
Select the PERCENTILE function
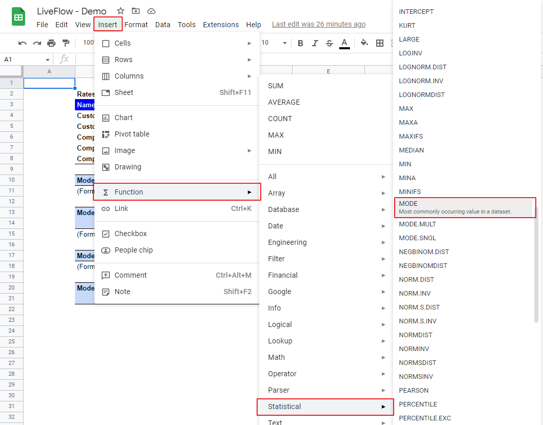click(x=464, y=404)
